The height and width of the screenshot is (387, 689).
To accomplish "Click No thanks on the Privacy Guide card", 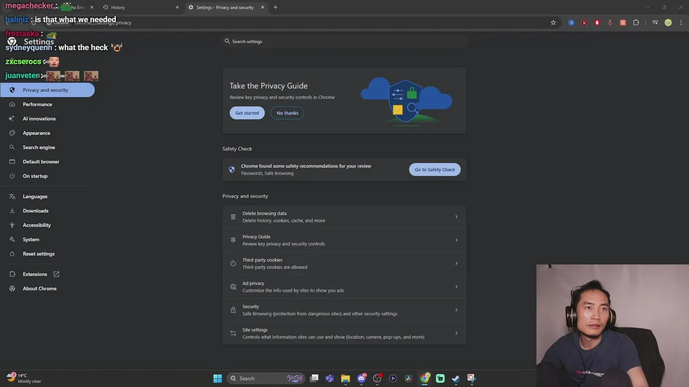I will coord(287,113).
